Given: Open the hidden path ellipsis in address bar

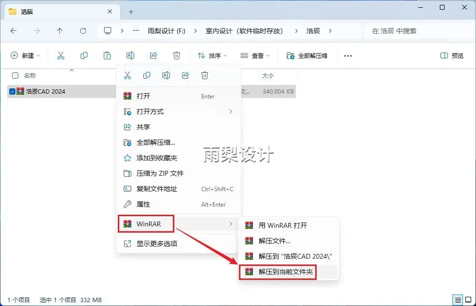Looking at the screenshot, I should tap(136, 31).
